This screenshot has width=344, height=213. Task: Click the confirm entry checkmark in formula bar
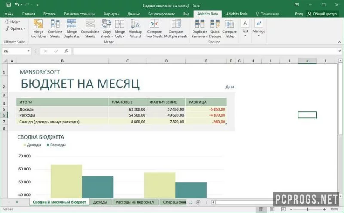(x=56, y=51)
